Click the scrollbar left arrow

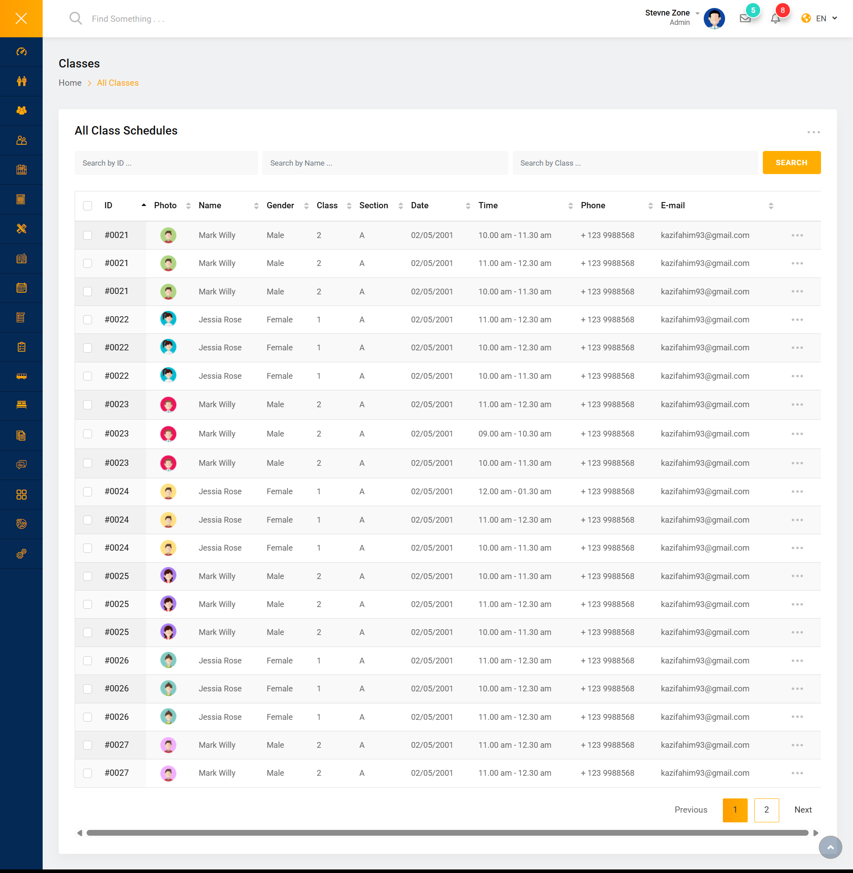[80, 833]
